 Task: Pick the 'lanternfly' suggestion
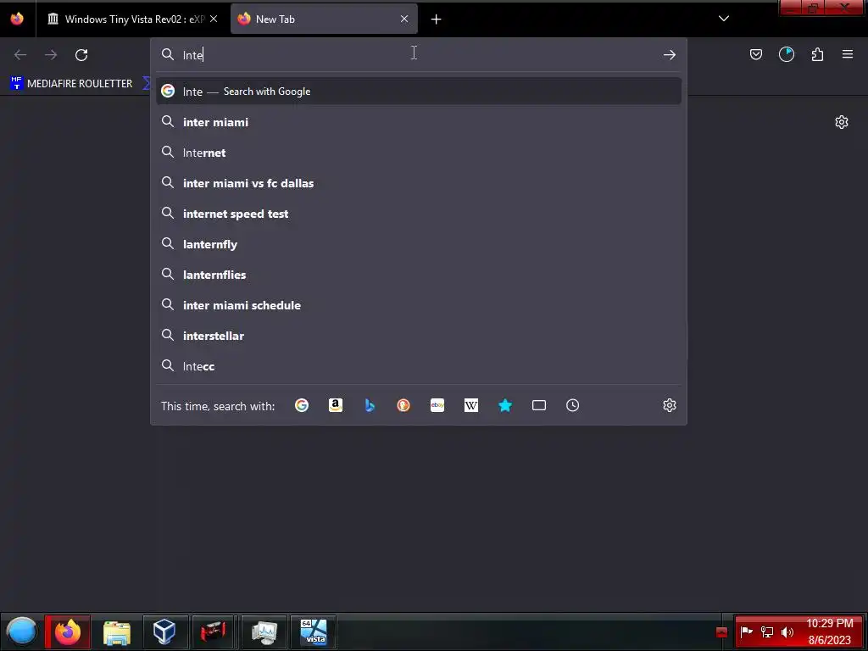point(419,243)
